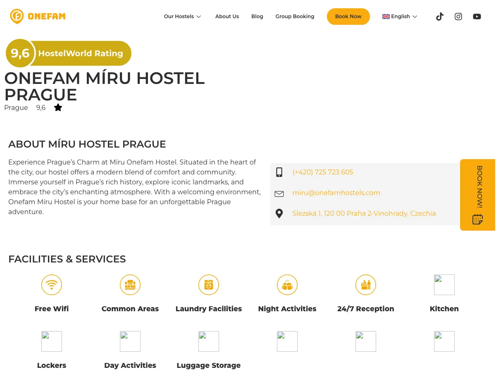
Task: Click the Prague city text under title
Action: click(16, 108)
